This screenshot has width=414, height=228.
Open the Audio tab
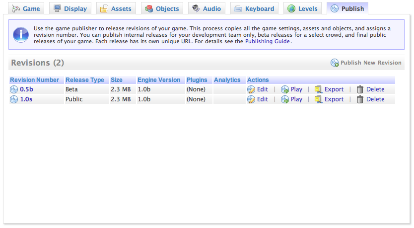[x=207, y=8]
